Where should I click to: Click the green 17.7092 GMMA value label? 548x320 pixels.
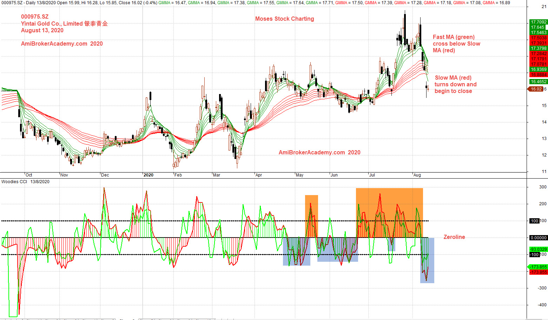pyautogui.click(x=539, y=22)
